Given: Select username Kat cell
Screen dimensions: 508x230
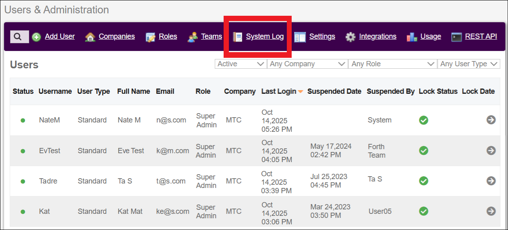Looking at the screenshot, I should [45, 211].
